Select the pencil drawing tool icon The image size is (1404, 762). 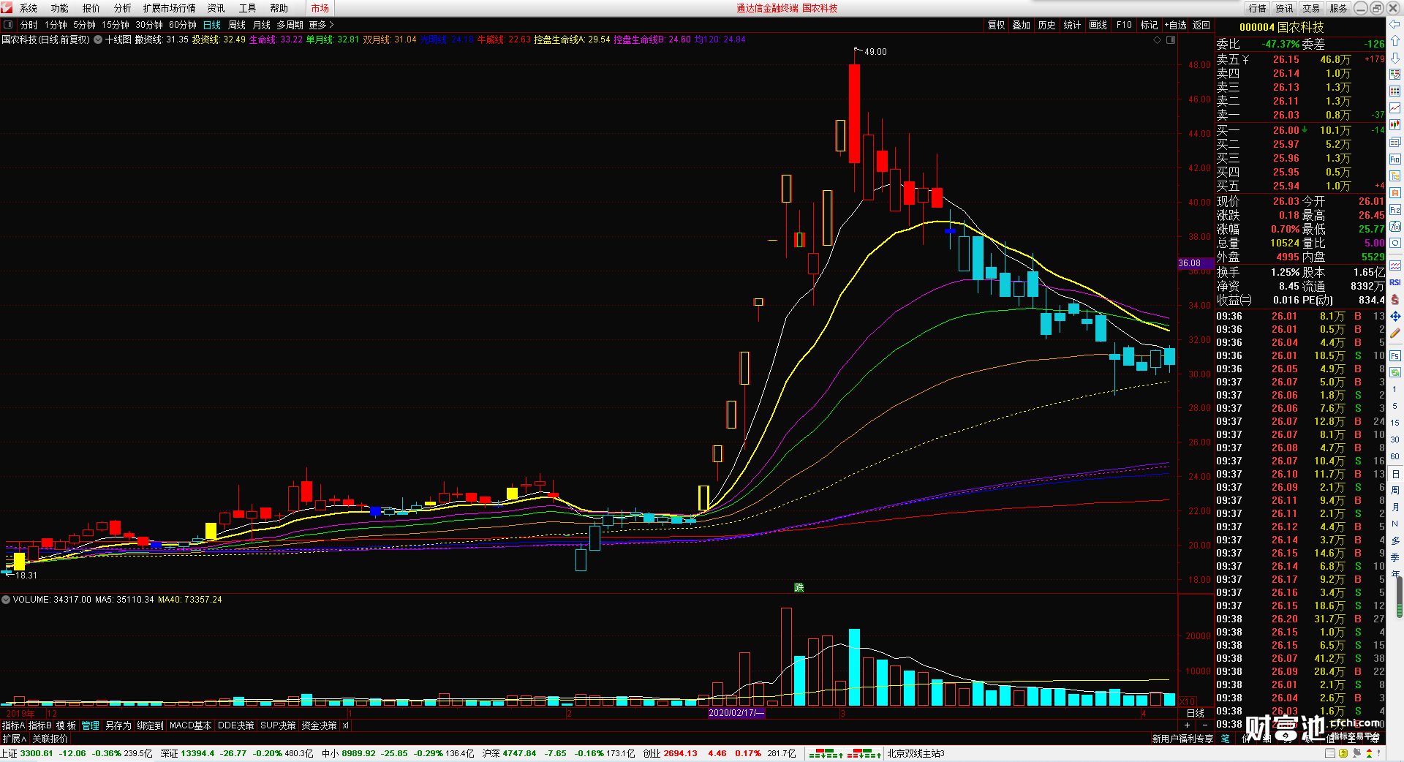pos(1395,333)
